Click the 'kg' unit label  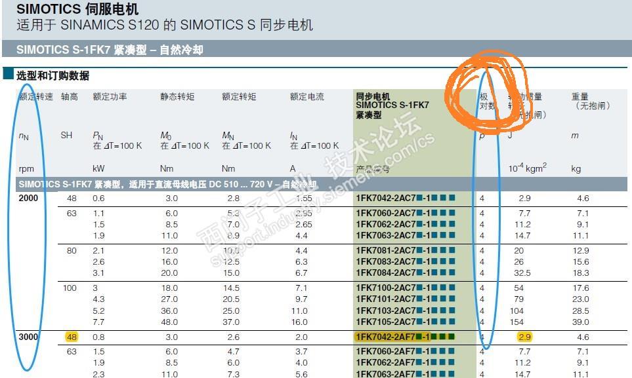coord(576,169)
